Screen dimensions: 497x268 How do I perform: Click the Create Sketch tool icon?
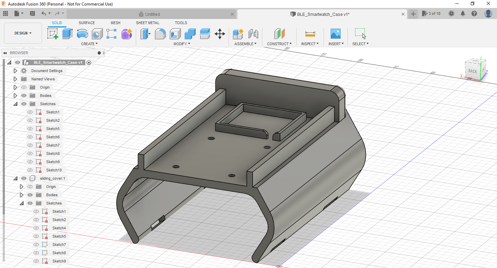pyautogui.click(x=53, y=34)
